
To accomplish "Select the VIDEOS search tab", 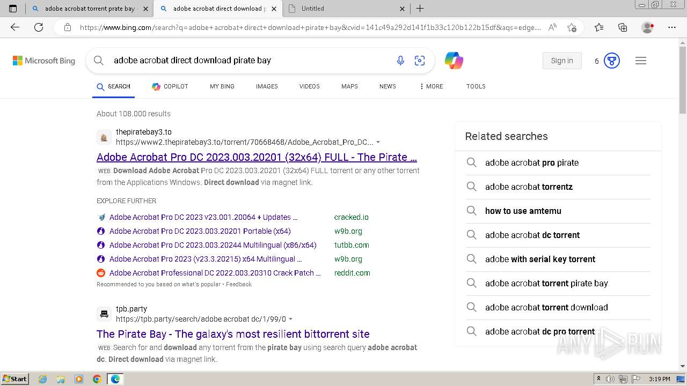I will [310, 86].
